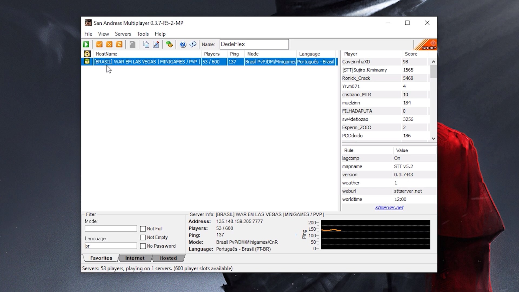Click the version rule row
The height and width of the screenshot is (292, 519).
tap(389, 175)
